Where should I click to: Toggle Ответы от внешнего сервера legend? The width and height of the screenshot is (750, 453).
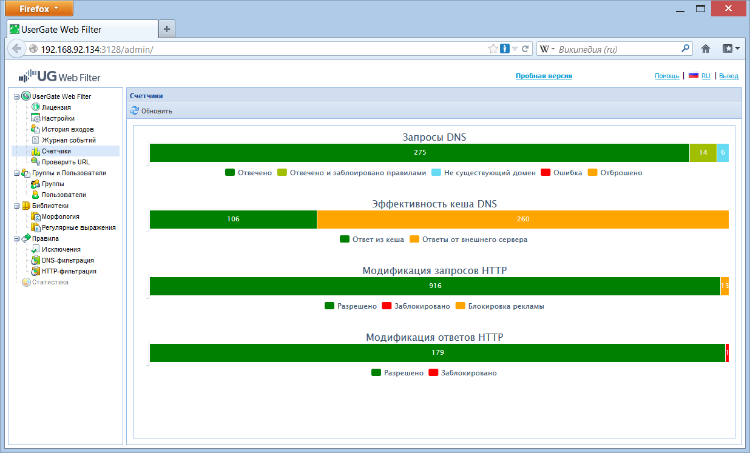point(468,240)
